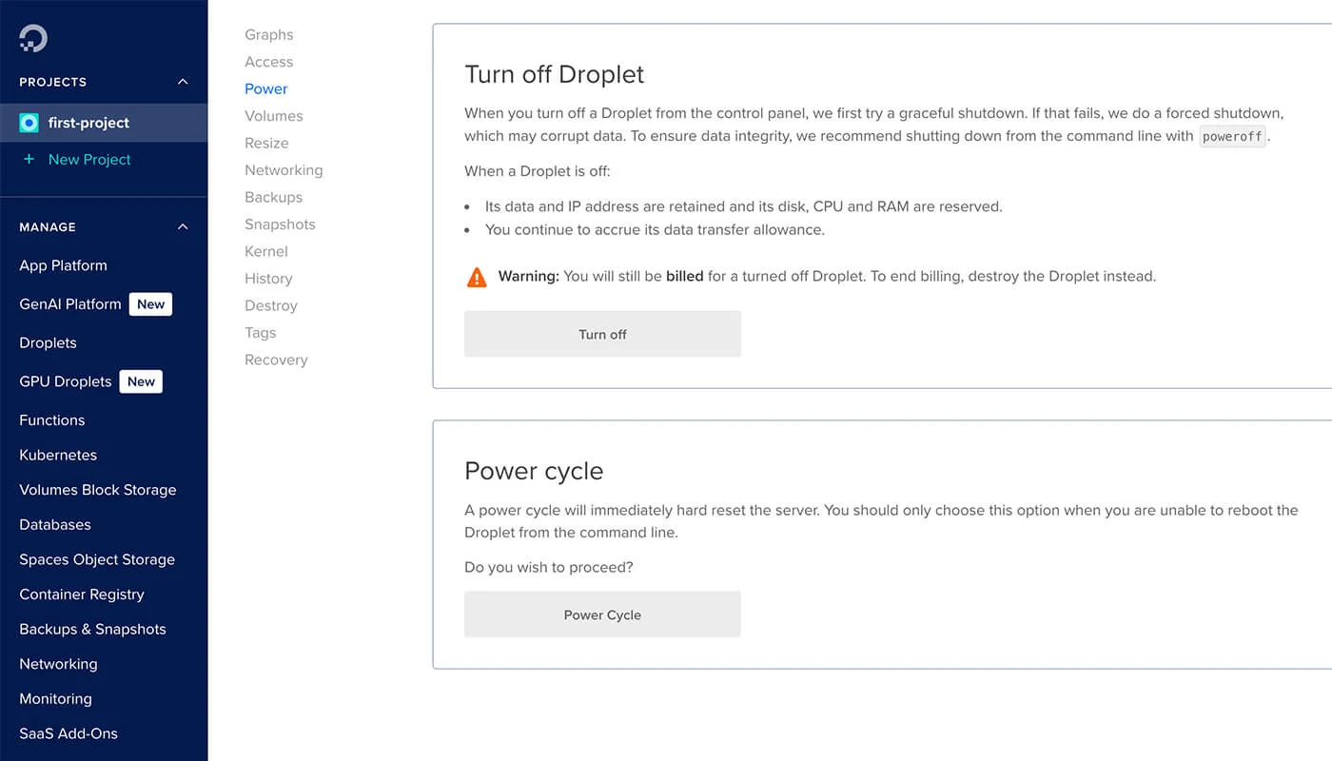
Task: Switch to the Access tab
Action: click(x=269, y=62)
